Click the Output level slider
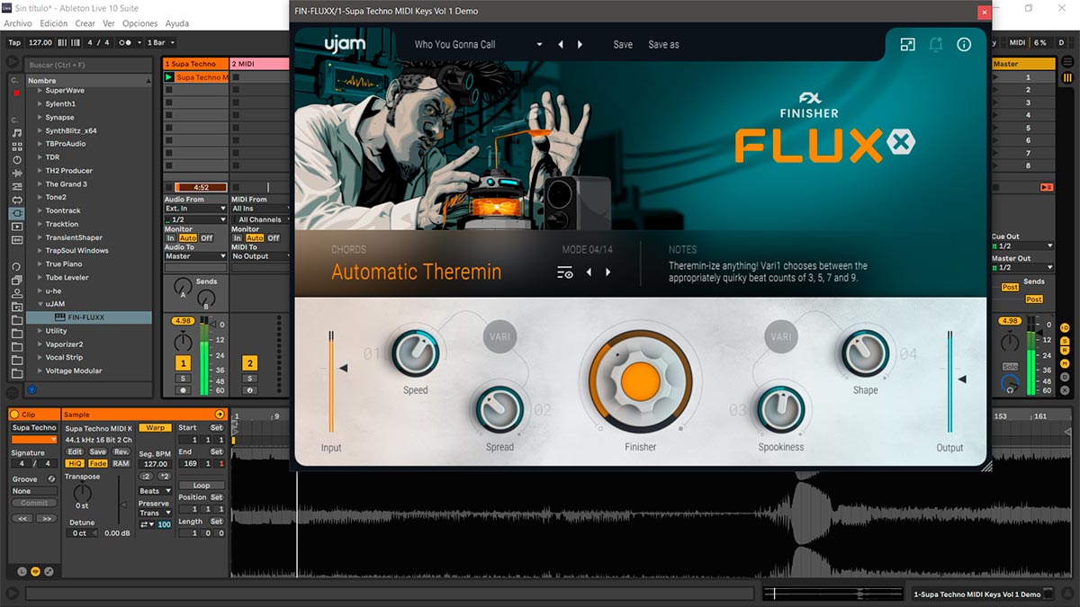Image resolution: width=1080 pixels, height=607 pixels. point(950,381)
